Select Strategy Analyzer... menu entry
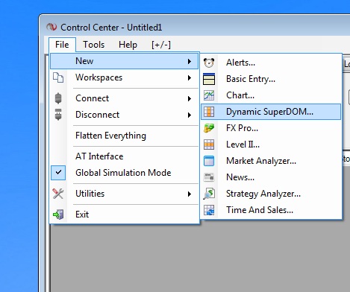 271,194
